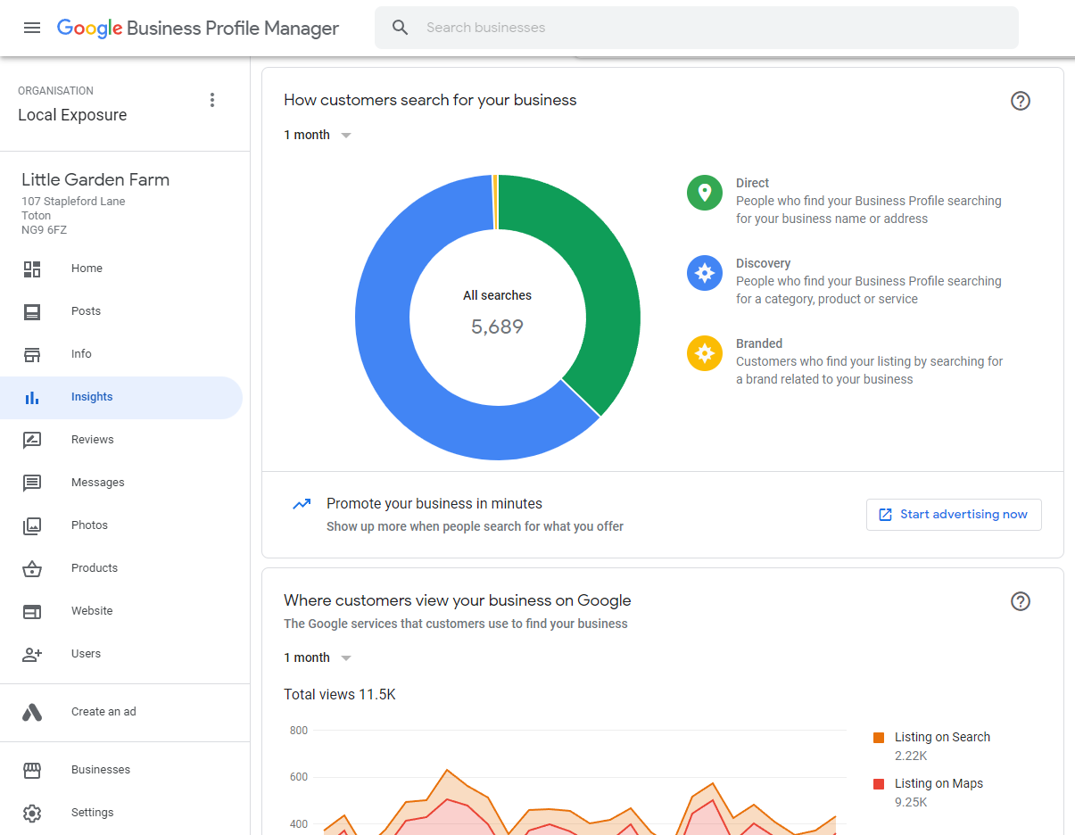The width and height of the screenshot is (1075, 835).
Task: Select the Messages icon
Action: click(x=32, y=482)
